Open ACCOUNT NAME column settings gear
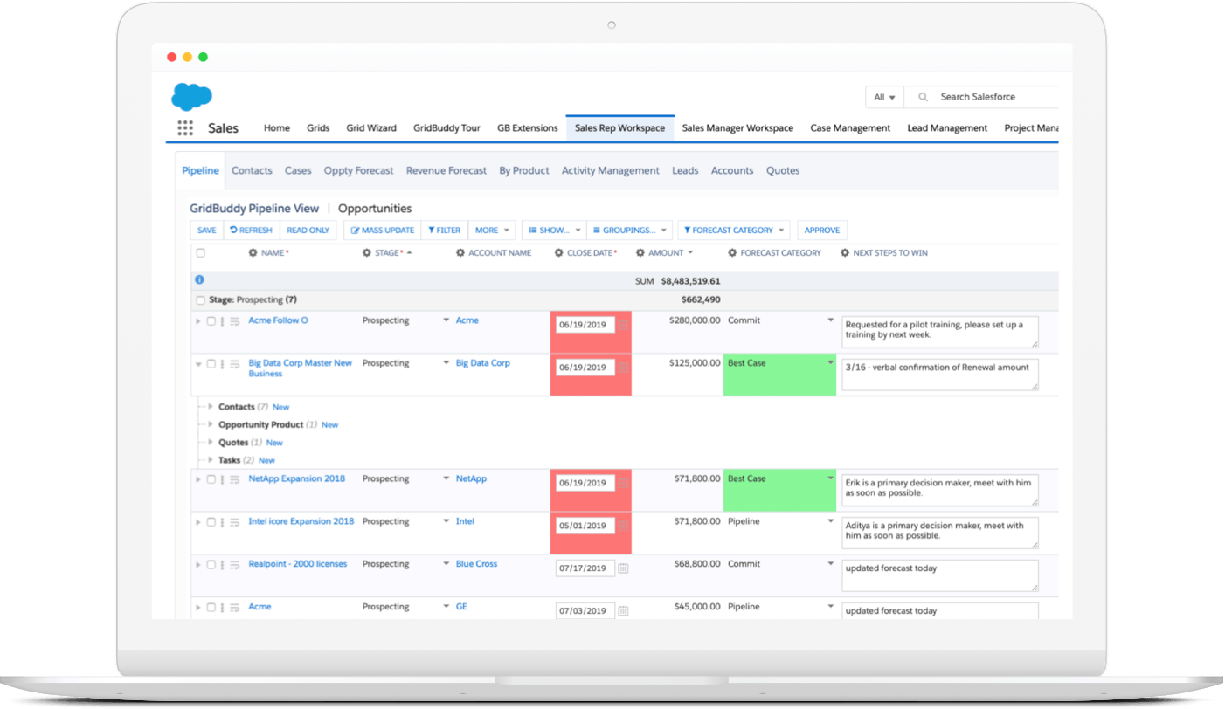The width and height of the screenshot is (1225, 709). [x=460, y=253]
